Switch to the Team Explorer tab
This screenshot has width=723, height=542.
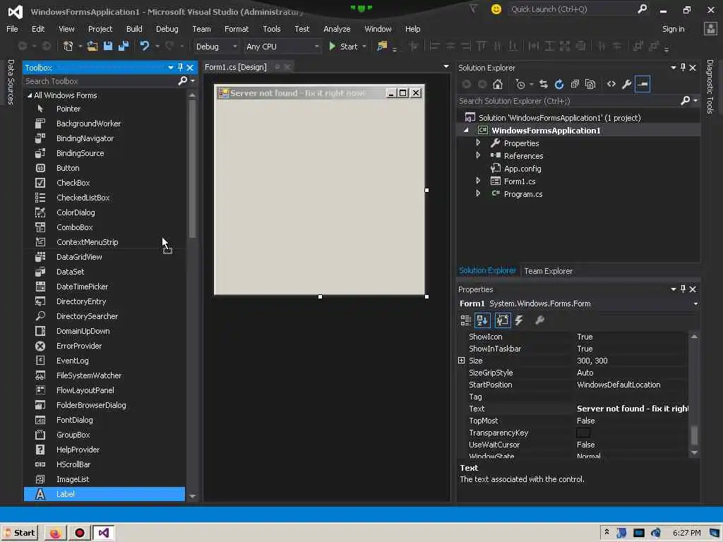pyautogui.click(x=548, y=271)
